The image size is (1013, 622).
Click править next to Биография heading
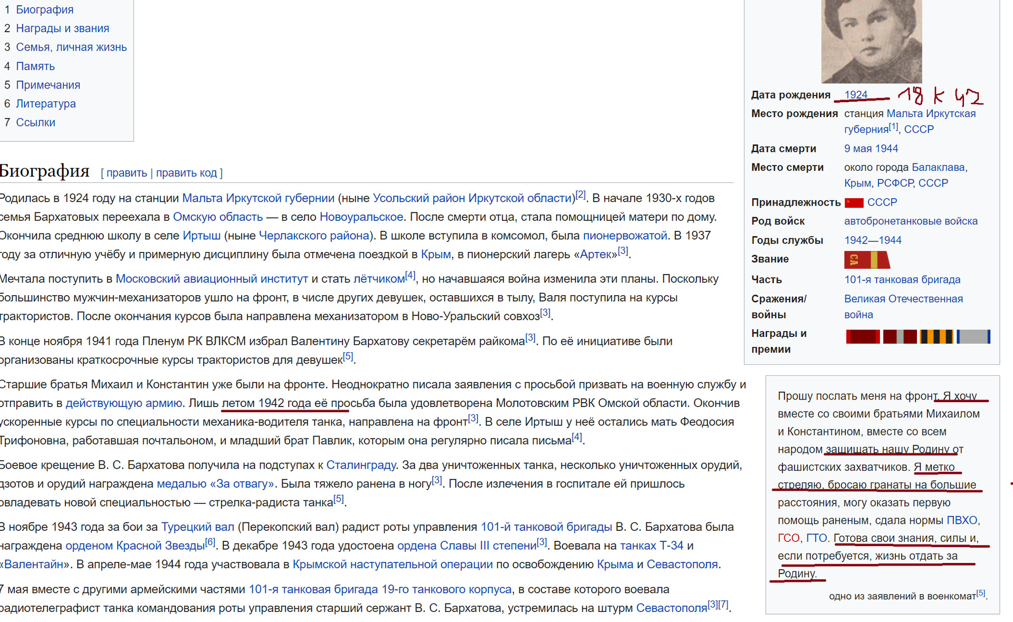(x=127, y=173)
